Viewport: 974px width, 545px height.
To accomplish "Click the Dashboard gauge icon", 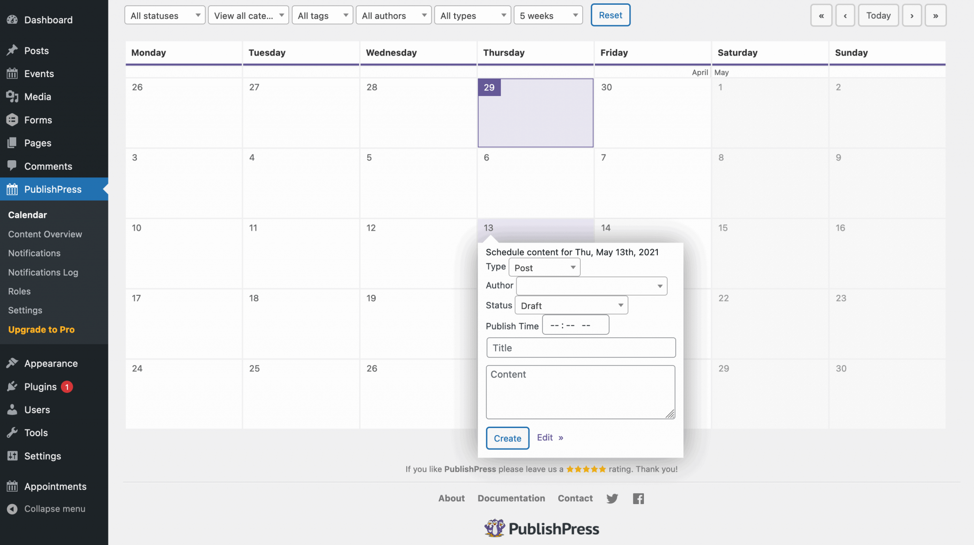I will 12,19.
